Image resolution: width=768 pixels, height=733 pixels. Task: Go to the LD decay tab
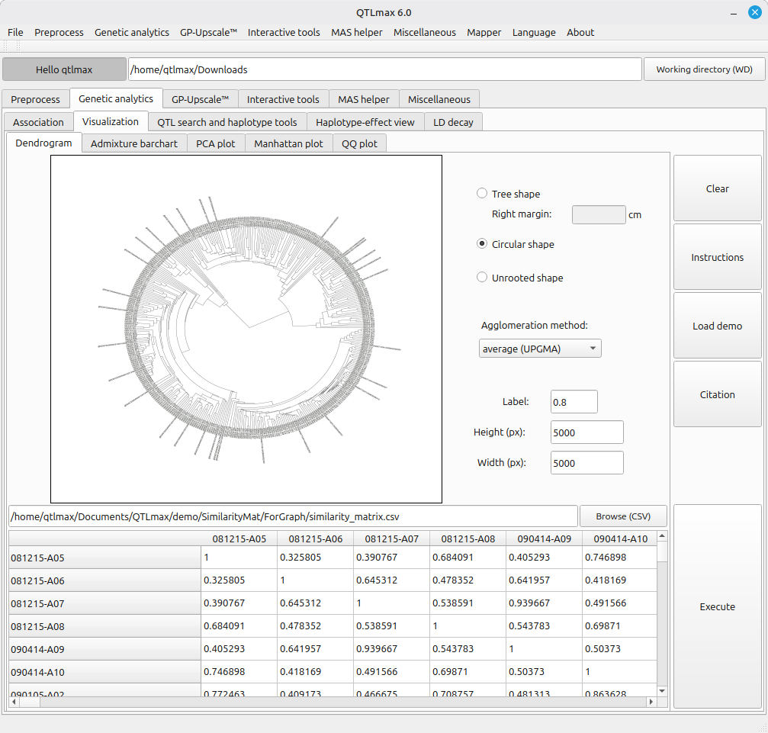453,122
